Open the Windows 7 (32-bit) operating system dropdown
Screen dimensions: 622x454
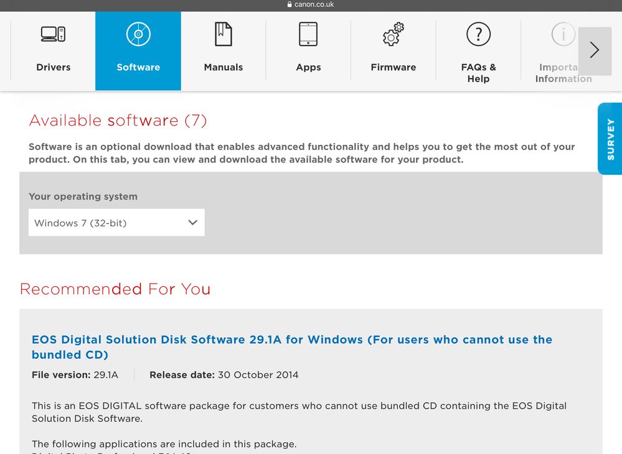116,223
